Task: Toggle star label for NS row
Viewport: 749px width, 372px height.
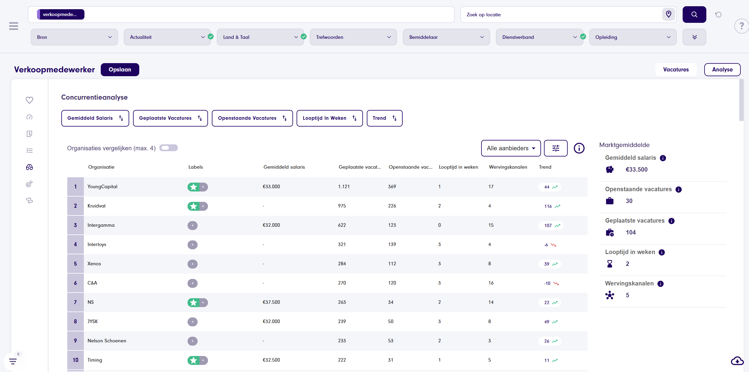Action: click(194, 303)
